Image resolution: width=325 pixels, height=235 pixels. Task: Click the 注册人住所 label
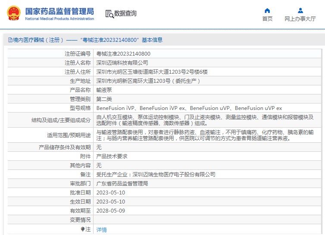(78, 72)
